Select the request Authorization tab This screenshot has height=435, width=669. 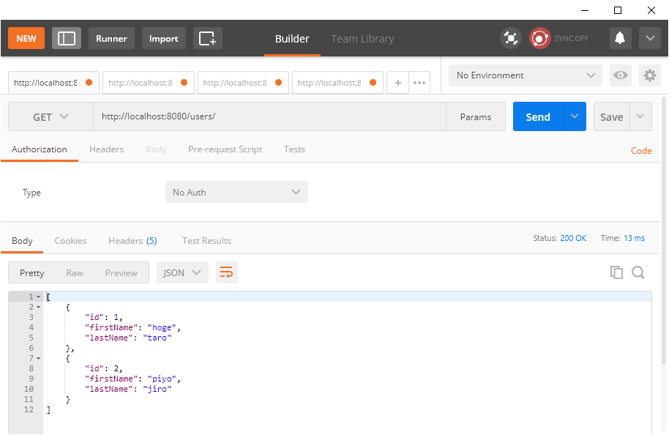pos(40,149)
